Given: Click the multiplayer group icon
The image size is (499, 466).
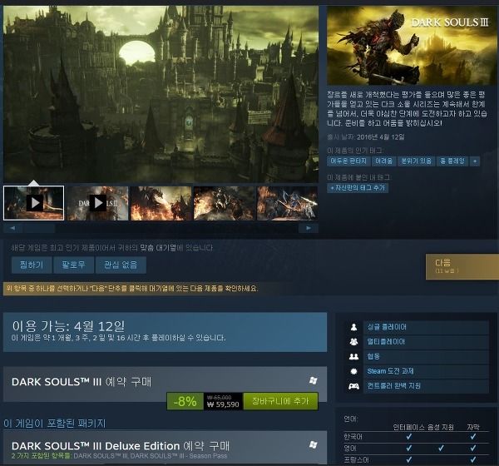Looking at the screenshot, I should pos(353,342).
